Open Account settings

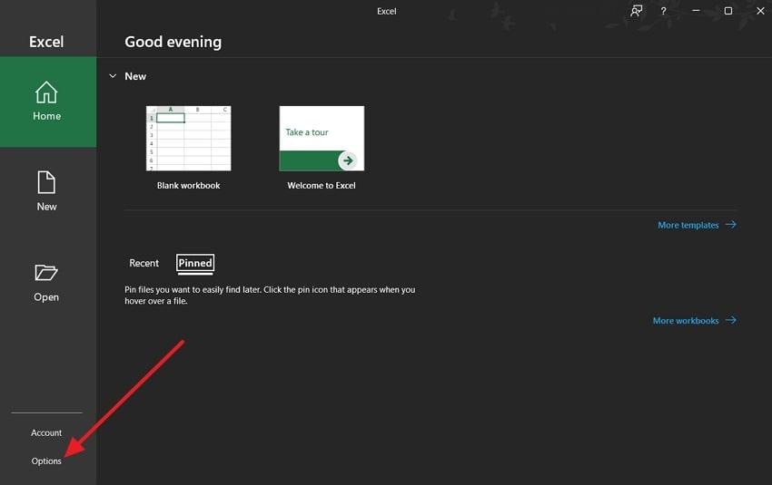coord(46,433)
